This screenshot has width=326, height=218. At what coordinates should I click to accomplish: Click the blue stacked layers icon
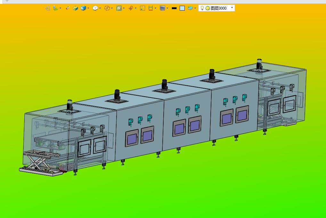190,8
